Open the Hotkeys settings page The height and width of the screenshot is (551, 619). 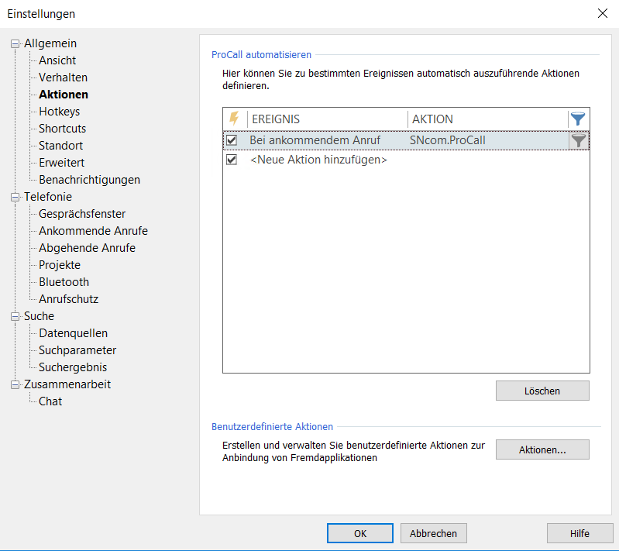pyautogui.click(x=59, y=112)
